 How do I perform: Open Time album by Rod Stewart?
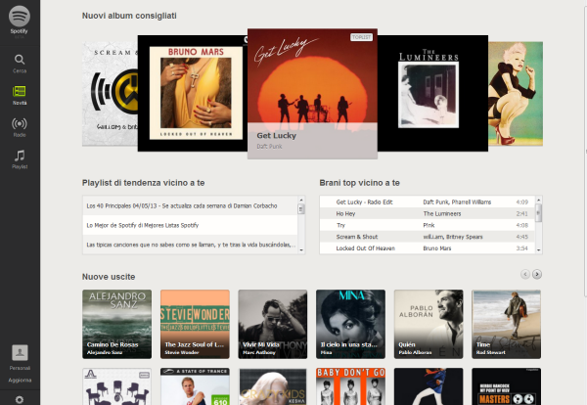(x=506, y=324)
